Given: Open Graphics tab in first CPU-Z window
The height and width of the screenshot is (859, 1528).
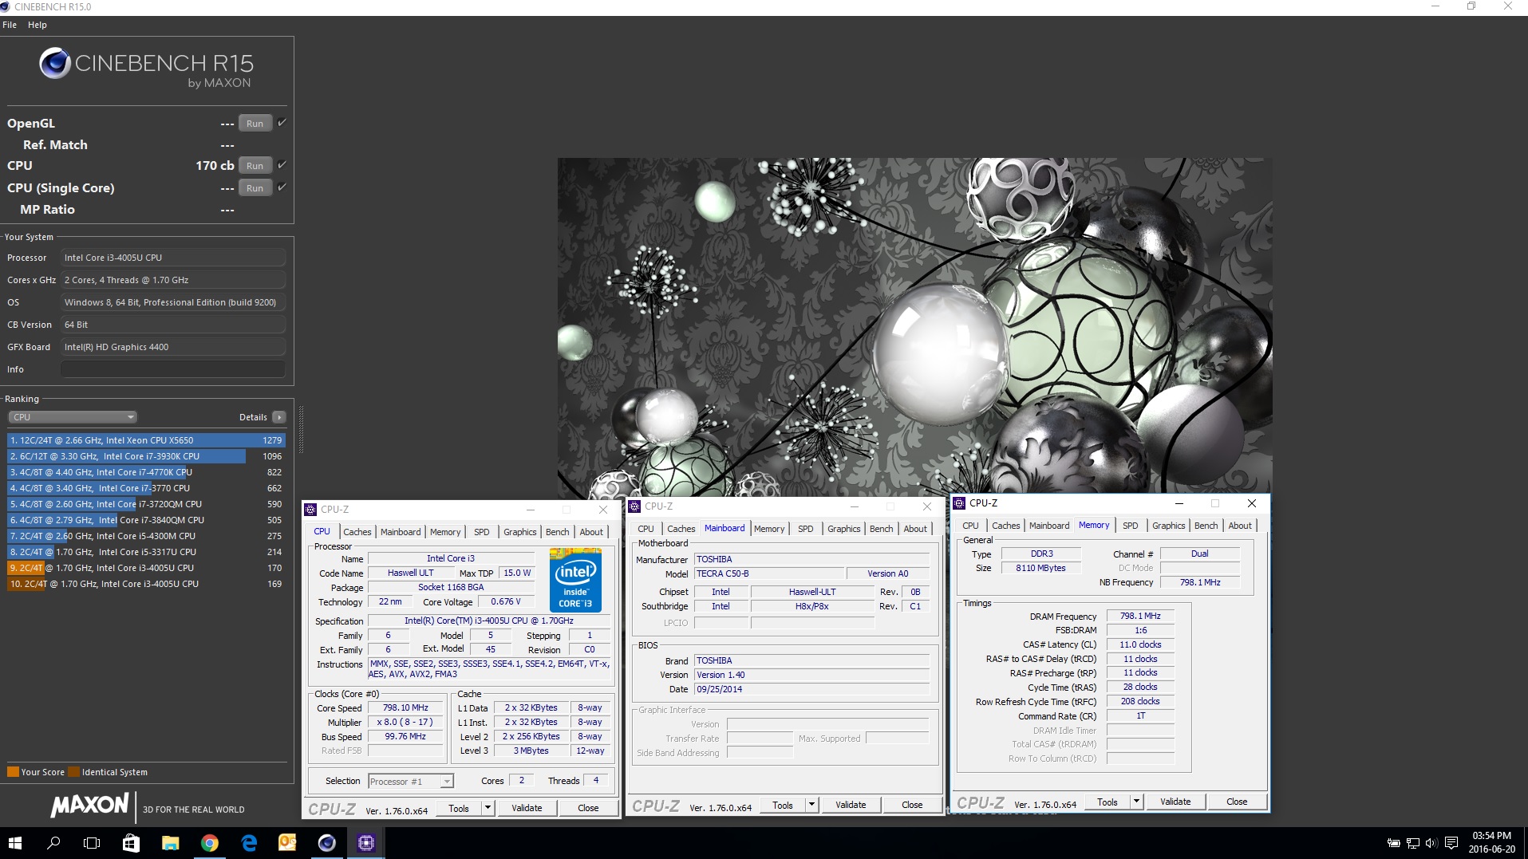Looking at the screenshot, I should (x=520, y=532).
